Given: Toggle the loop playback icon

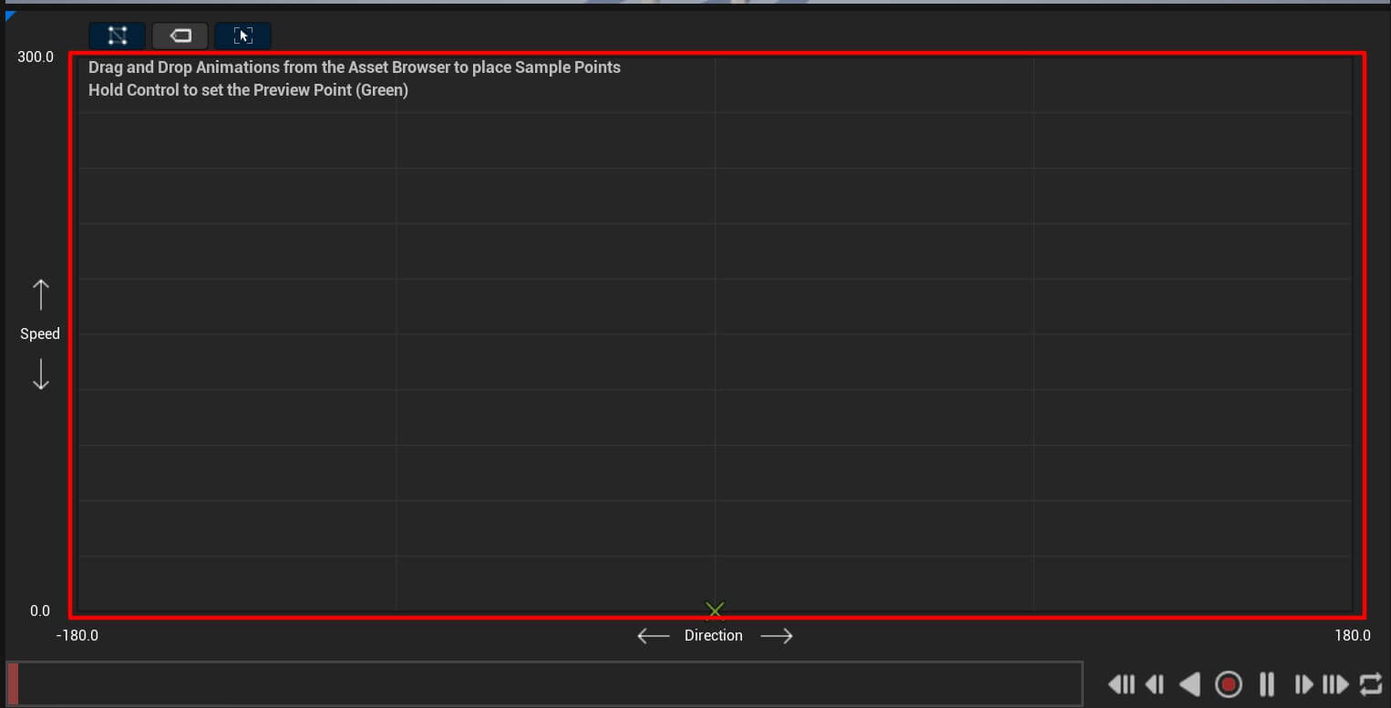Looking at the screenshot, I should pyautogui.click(x=1370, y=683).
